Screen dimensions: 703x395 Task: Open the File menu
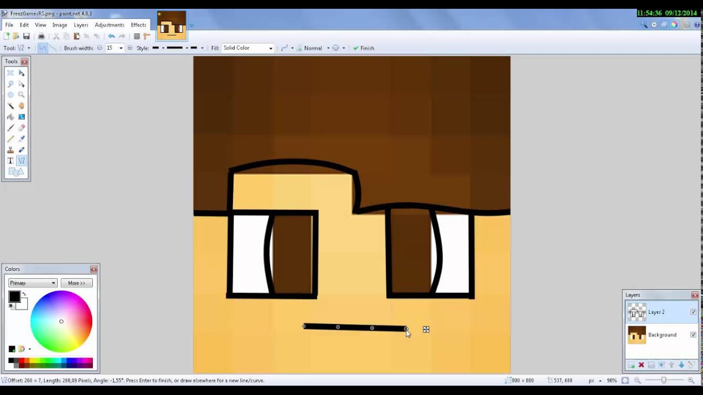(9, 25)
